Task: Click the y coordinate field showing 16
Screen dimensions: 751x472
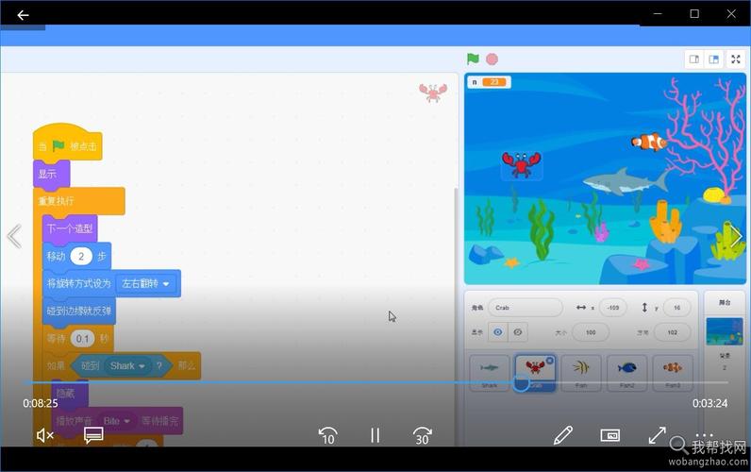Action: pyautogui.click(x=676, y=308)
